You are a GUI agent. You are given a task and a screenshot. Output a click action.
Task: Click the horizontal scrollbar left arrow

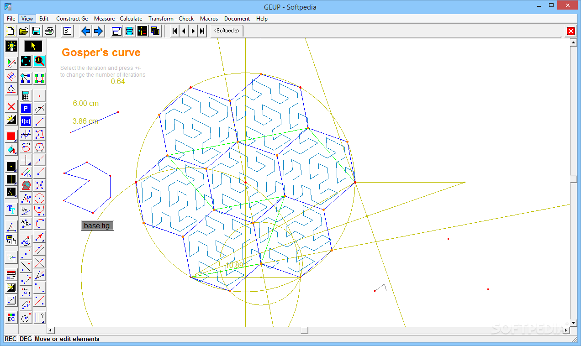coord(51,330)
